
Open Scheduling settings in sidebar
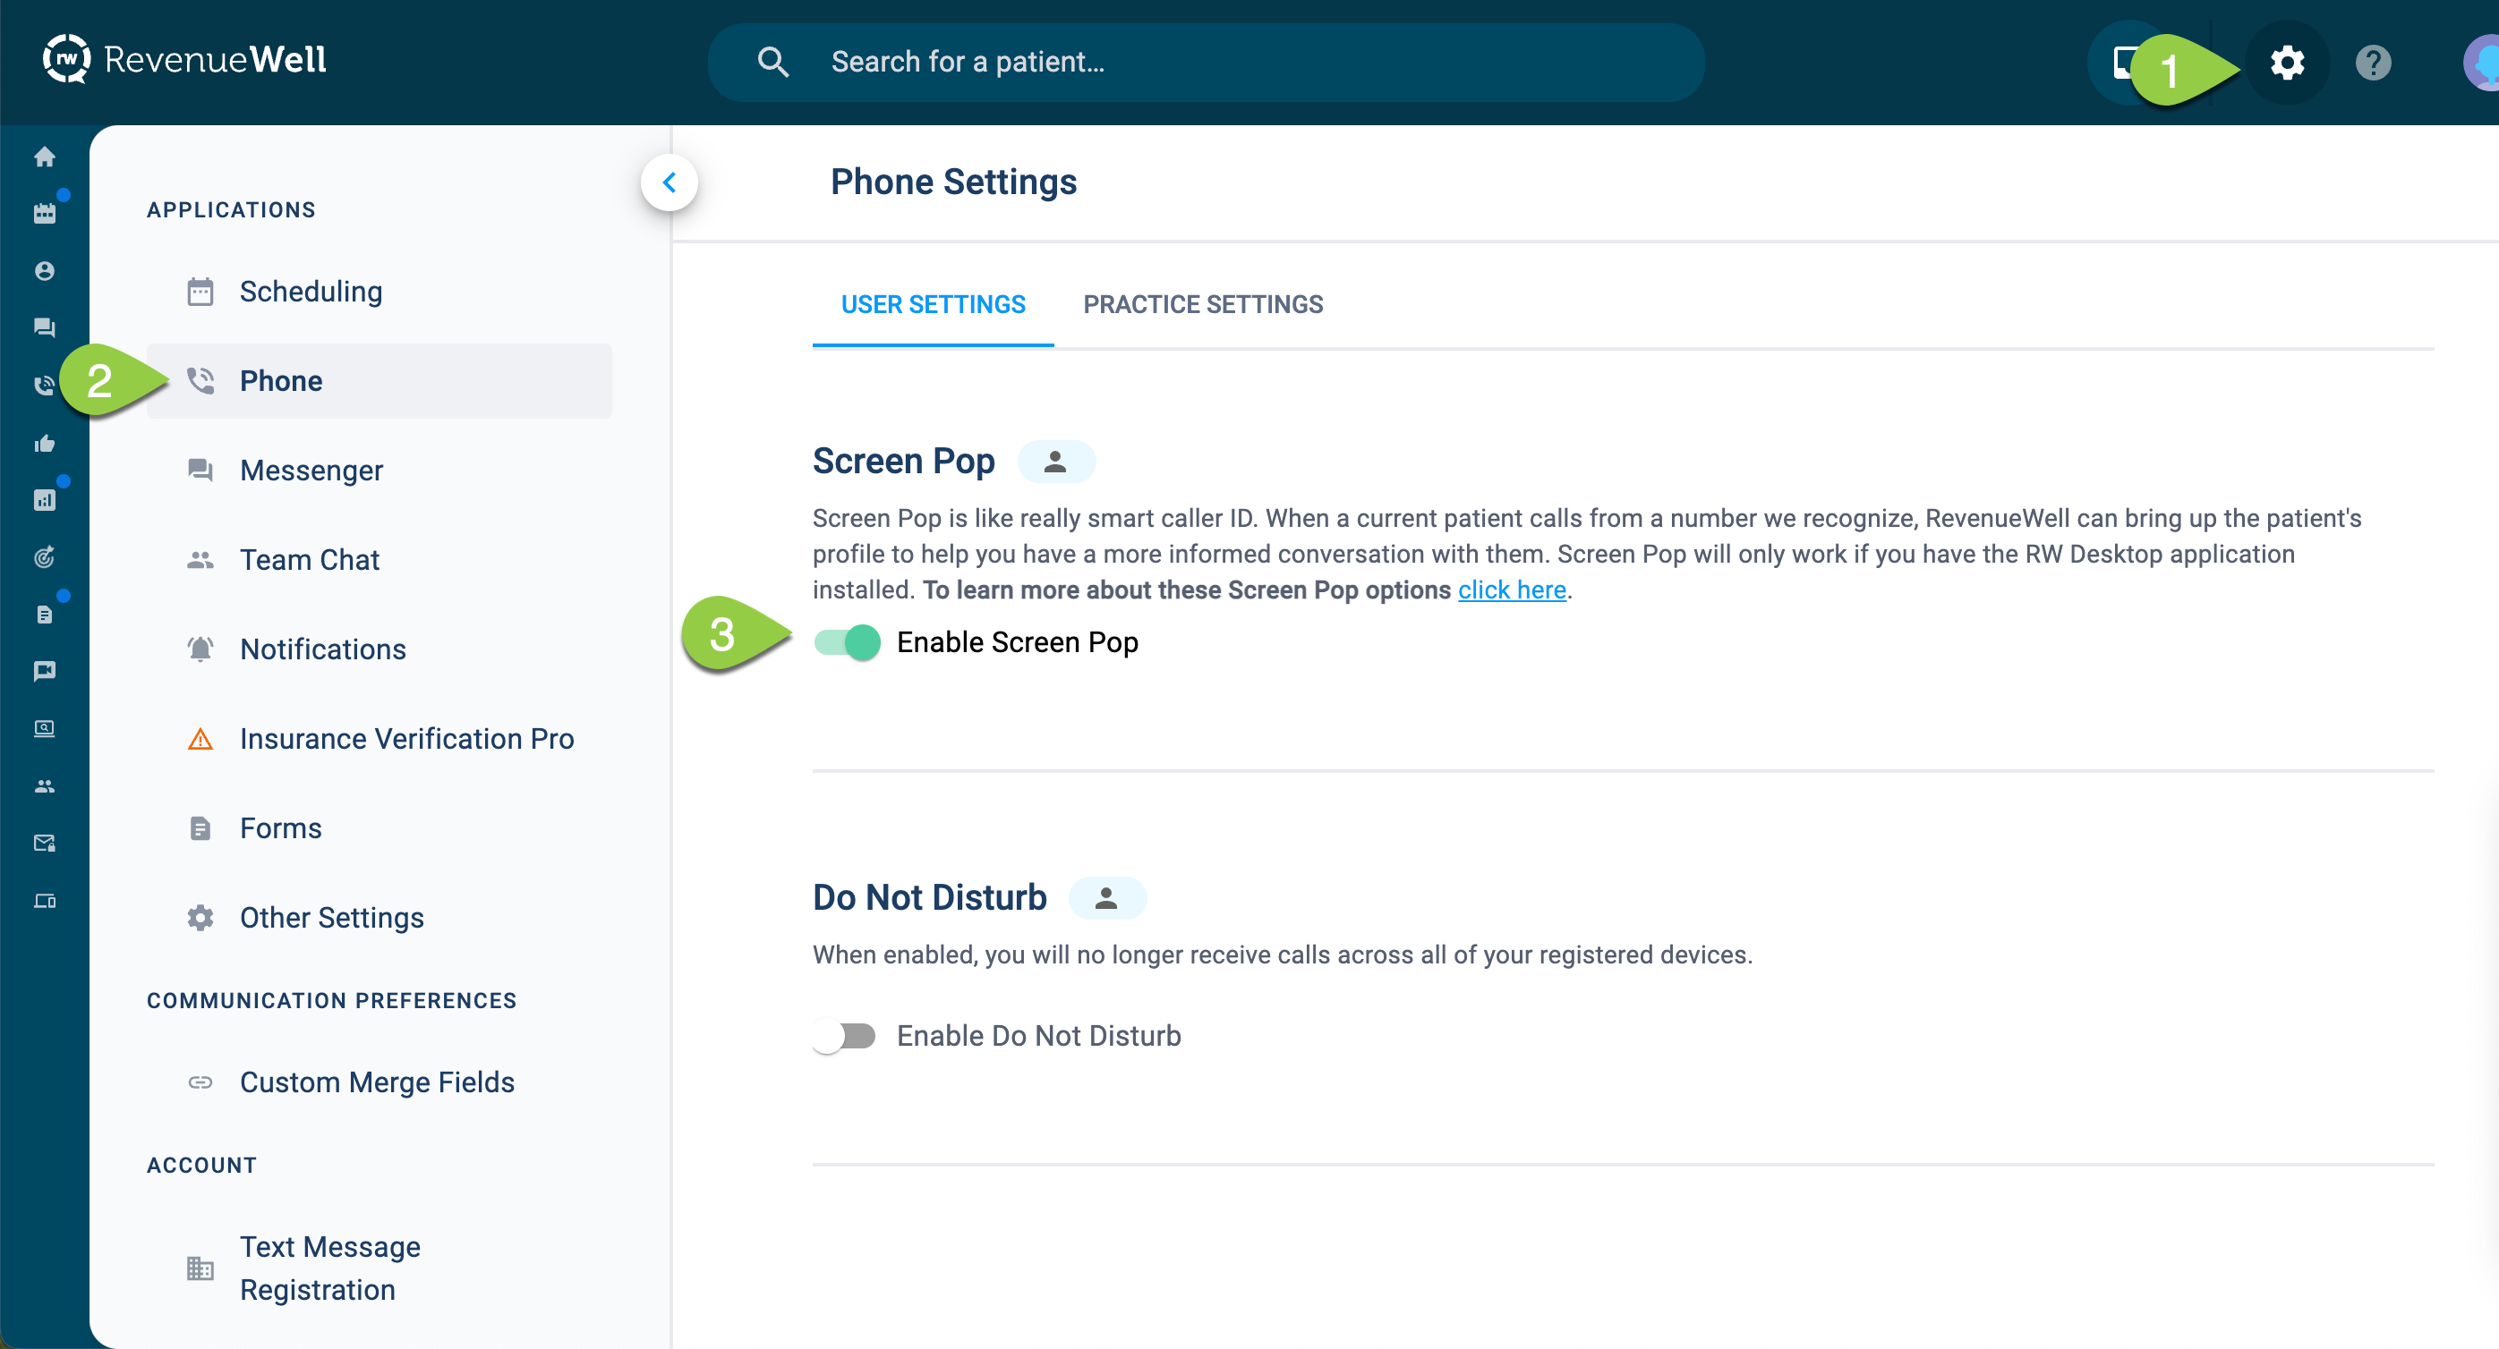pyautogui.click(x=311, y=292)
